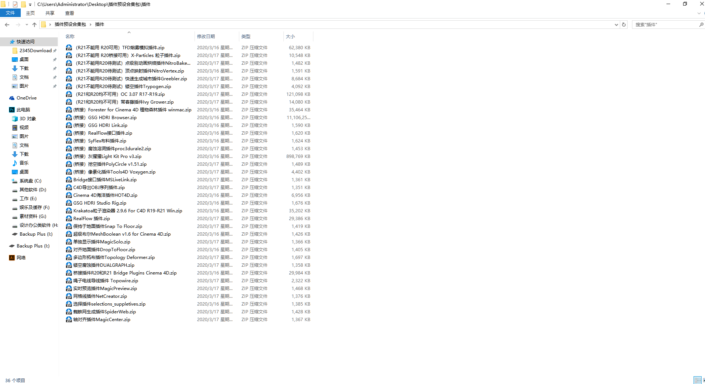705x384 pixels.
Task: Select the Krakatoa粒子渲染器 2.9.6 zip file
Action: pyautogui.click(x=128, y=211)
